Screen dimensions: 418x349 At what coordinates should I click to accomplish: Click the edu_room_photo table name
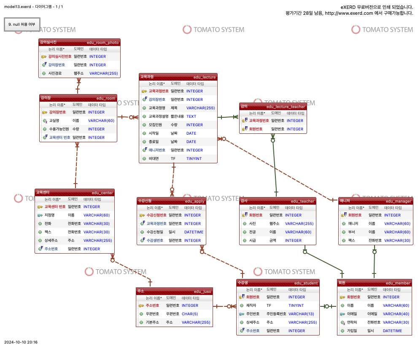coord(102,43)
